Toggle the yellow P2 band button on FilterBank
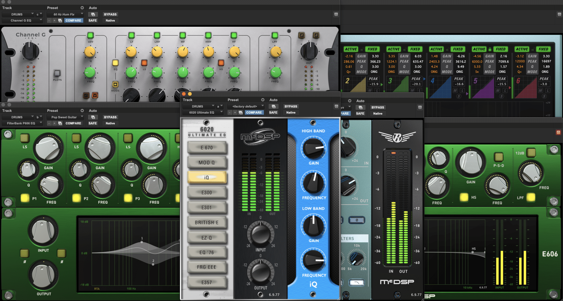 click(x=76, y=198)
